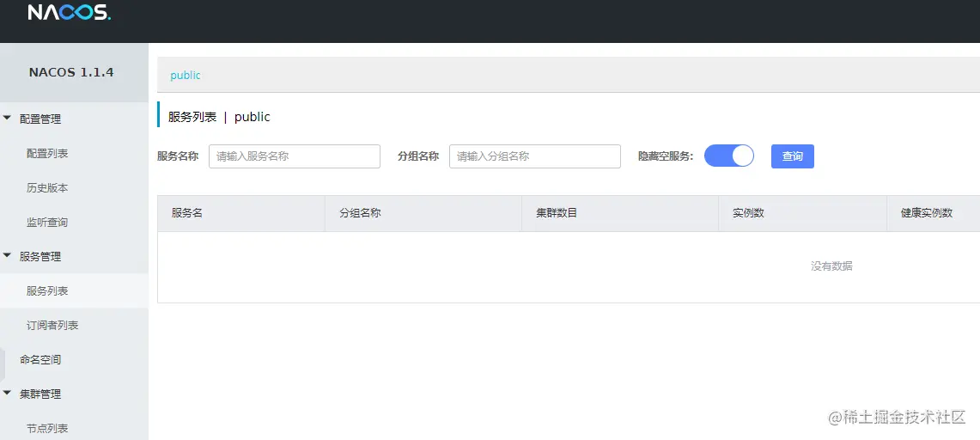
Task: Click the 集群数目 column header
Action: [620, 213]
